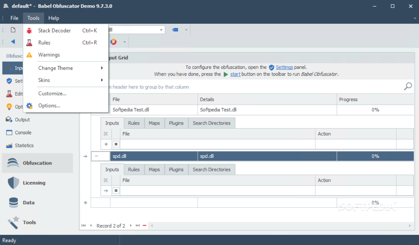Image resolution: width=419 pixels, height=245 pixels.
Task: Open the Output page in sidebar
Action: click(x=22, y=120)
